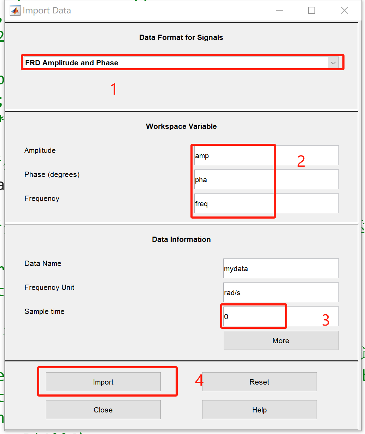Click the Sample time field showing 0
365x434 pixels.
pos(281,316)
